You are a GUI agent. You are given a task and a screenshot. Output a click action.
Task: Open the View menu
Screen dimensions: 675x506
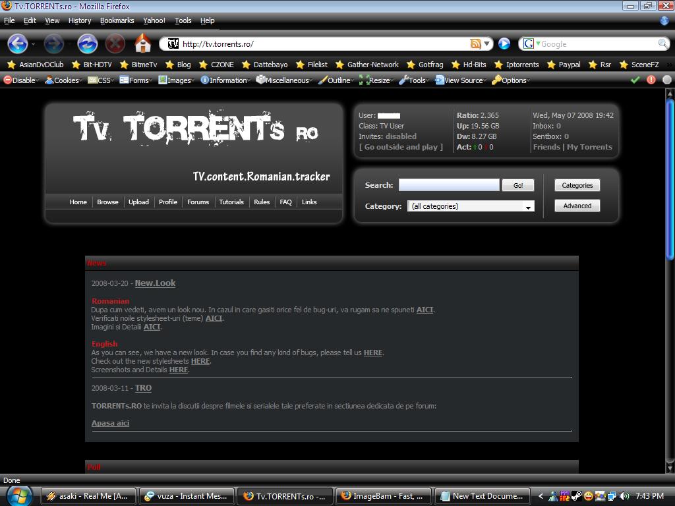(52, 20)
